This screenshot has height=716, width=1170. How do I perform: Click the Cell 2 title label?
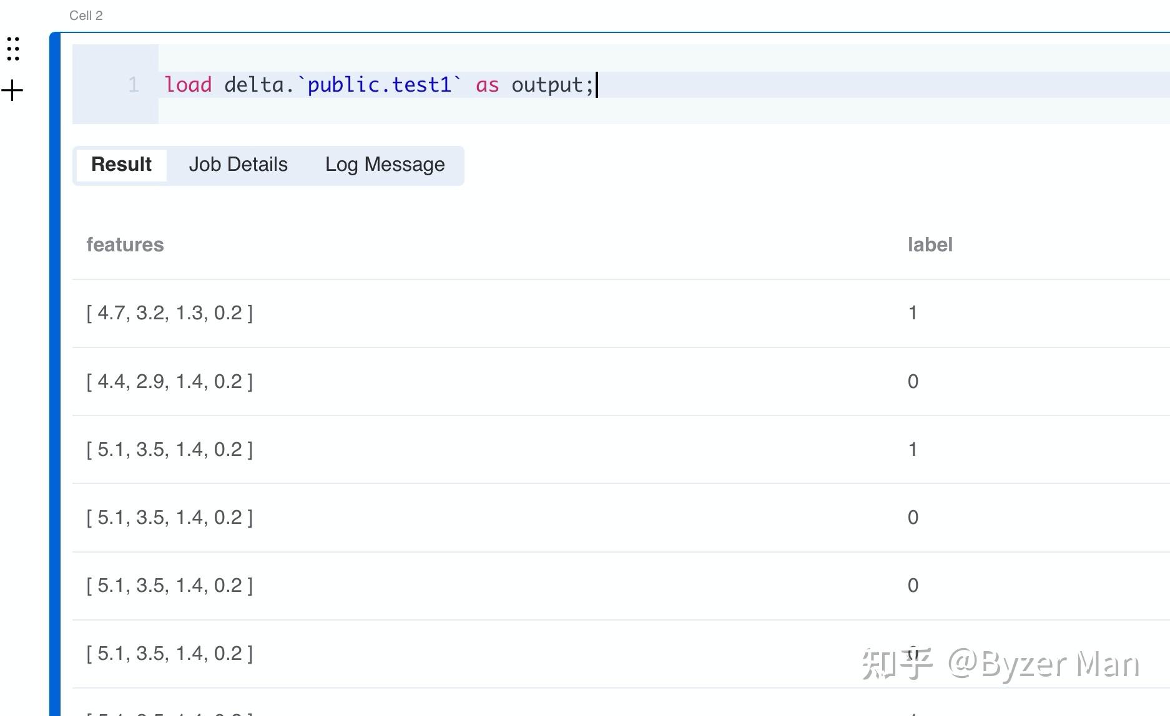[86, 16]
